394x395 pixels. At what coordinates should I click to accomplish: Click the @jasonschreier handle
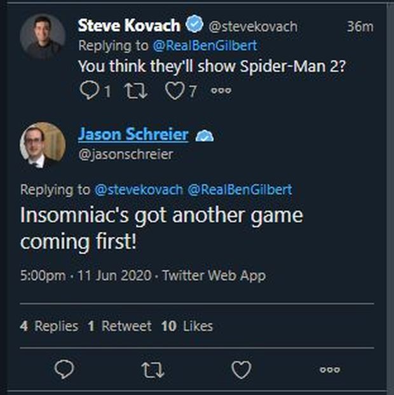click(x=125, y=154)
